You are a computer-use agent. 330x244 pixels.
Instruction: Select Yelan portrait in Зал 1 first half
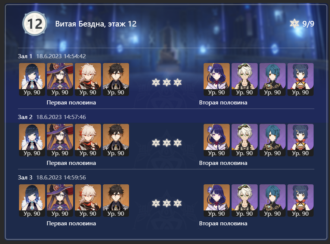pos(32,79)
